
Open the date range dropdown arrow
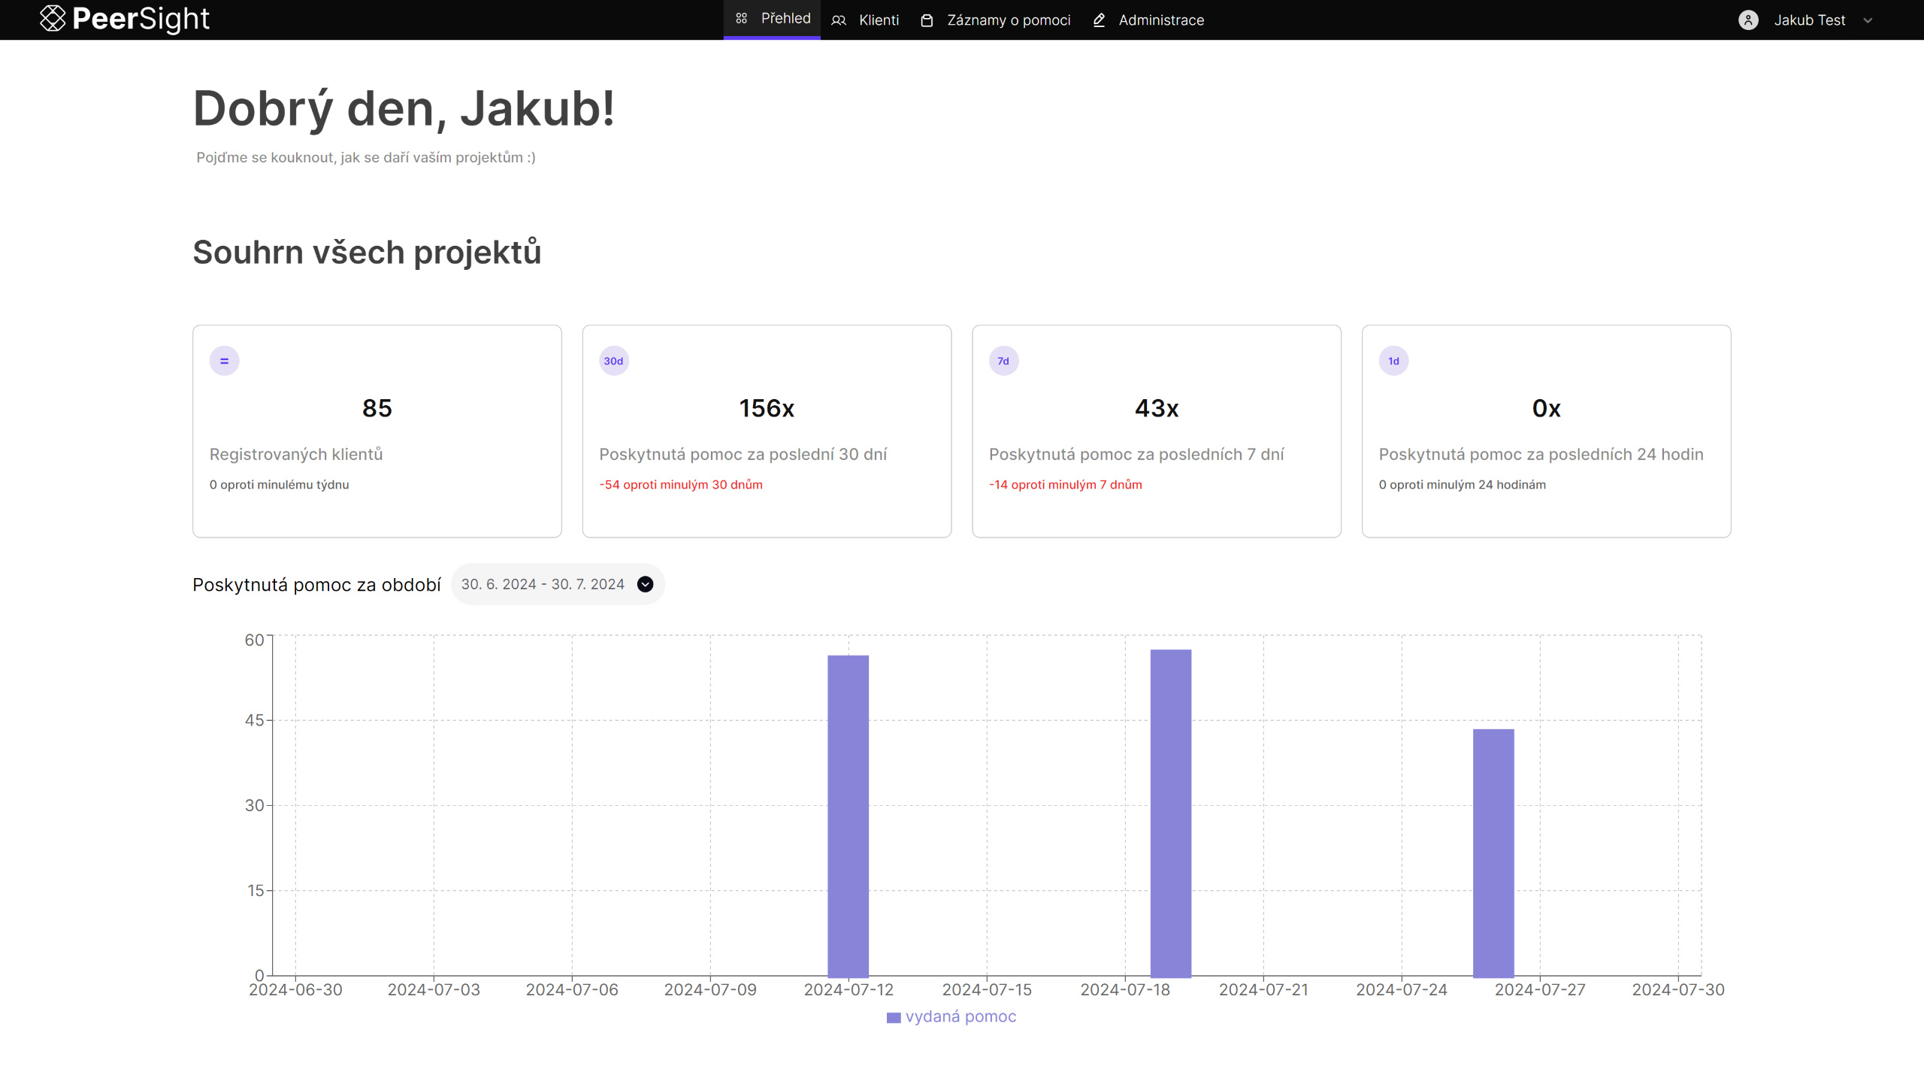click(645, 584)
